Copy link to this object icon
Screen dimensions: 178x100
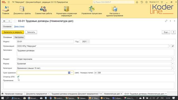click(166, 21)
